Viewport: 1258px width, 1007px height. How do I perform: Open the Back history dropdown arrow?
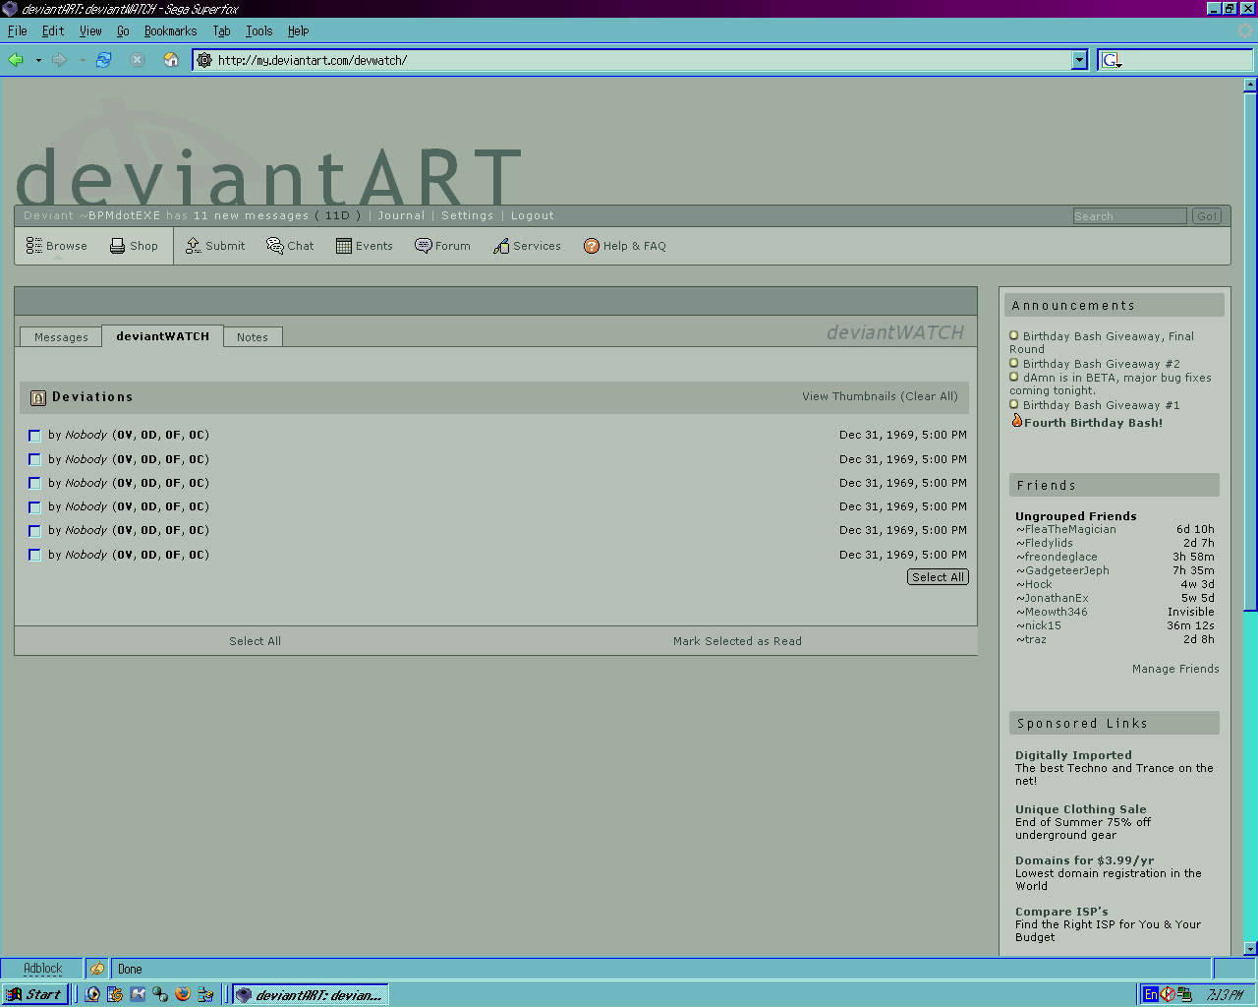coord(38,60)
